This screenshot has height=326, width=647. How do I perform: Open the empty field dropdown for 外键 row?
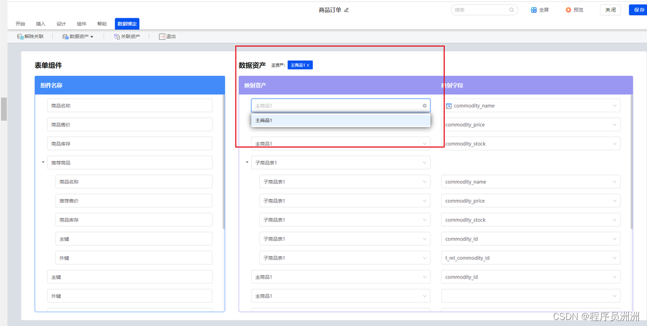tap(531, 296)
